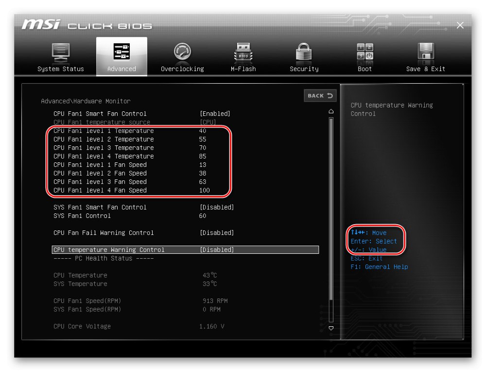Select CPU Fan1 level 2 Fan Speed value 38
The height and width of the screenshot is (372, 486).
(202, 173)
